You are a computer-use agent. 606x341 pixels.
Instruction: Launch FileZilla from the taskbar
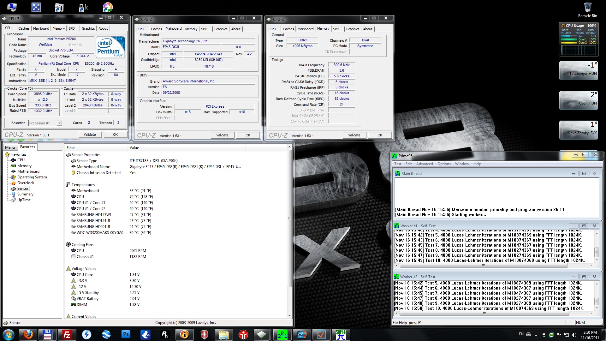pyautogui.click(x=67, y=334)
